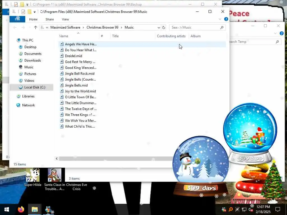Select the Jingle Bells.mid file
287x215 pixels.
(76, 85)
